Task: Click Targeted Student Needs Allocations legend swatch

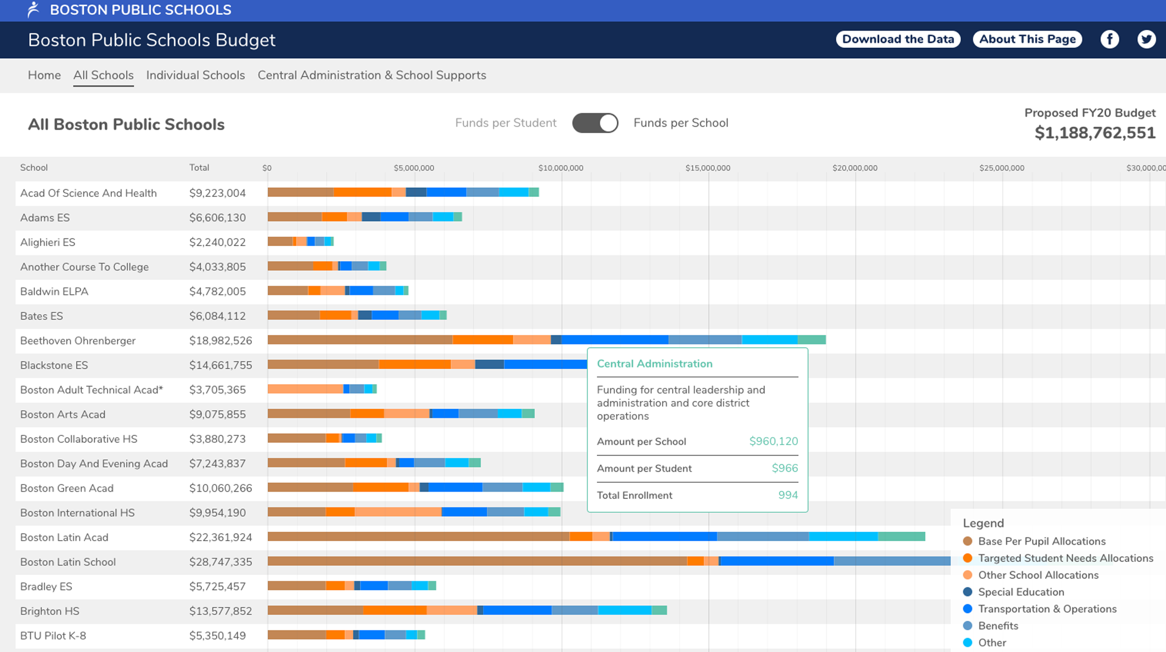Action: (x=968, y=558)
